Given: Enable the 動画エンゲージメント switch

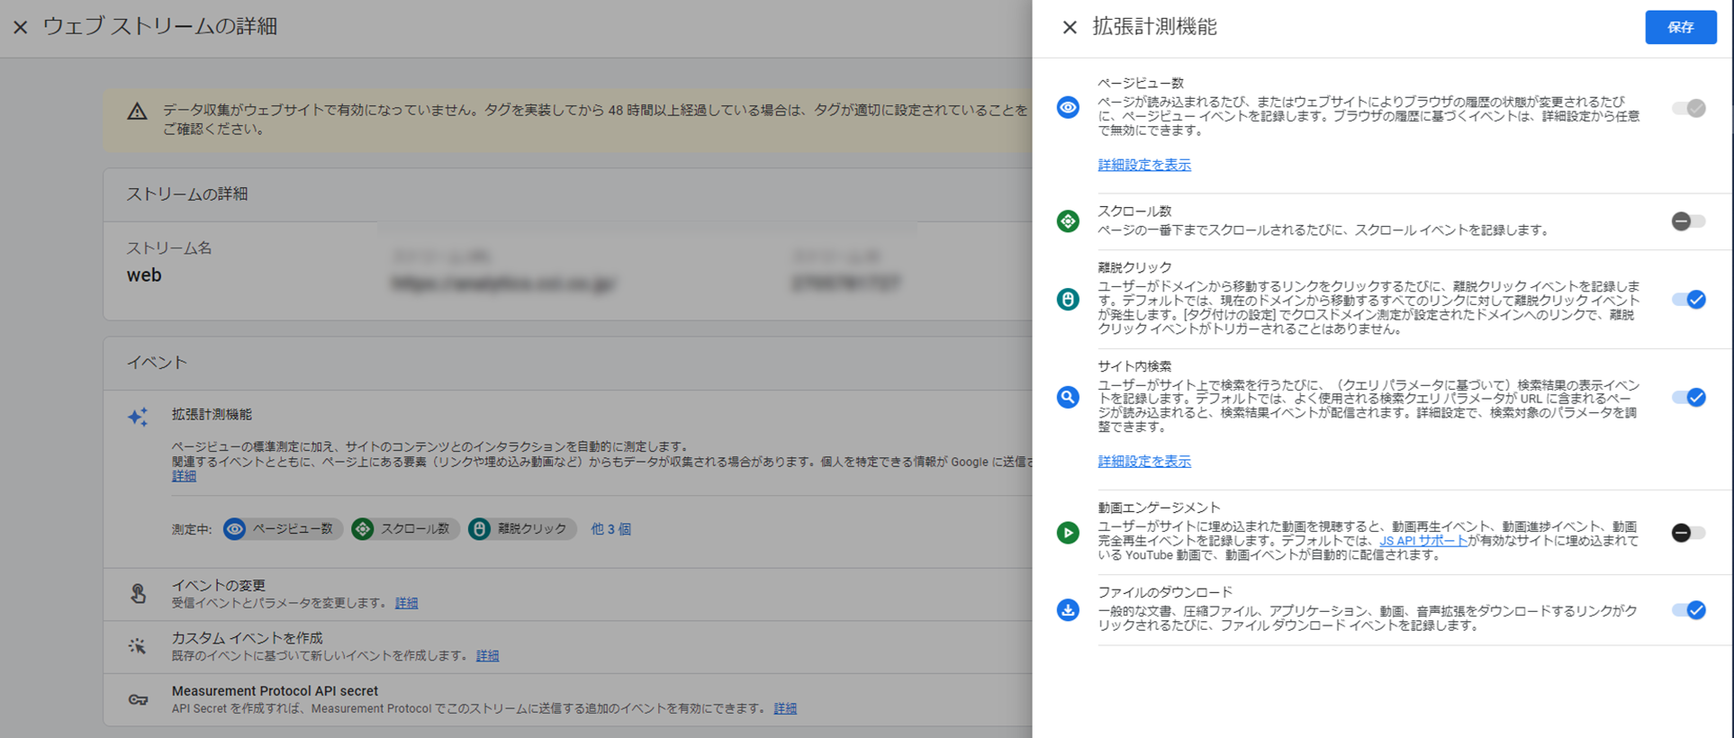Looking at the screenshot, I should 1688,533.
